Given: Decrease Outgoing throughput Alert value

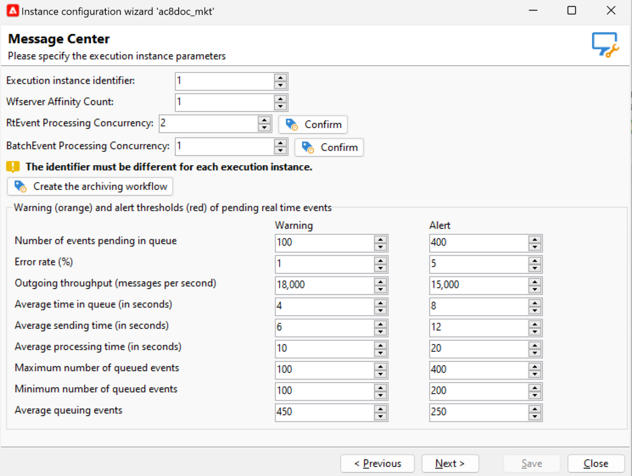Looking at the screenshot, I should click(535, 289).
